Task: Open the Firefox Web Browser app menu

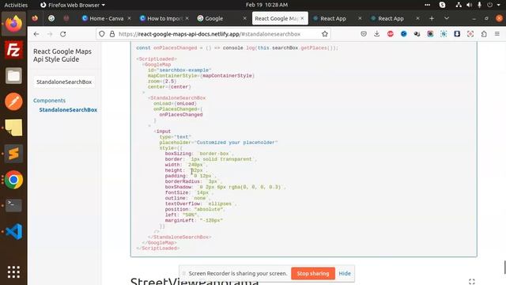Action: pos(73,5)
